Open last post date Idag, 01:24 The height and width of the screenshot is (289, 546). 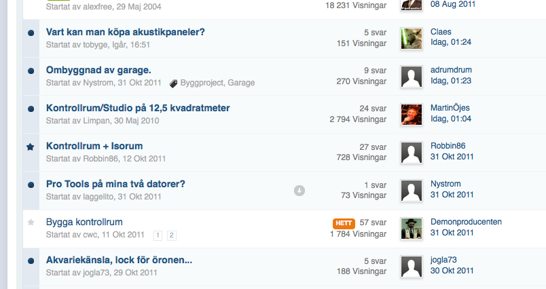point(451,42)
